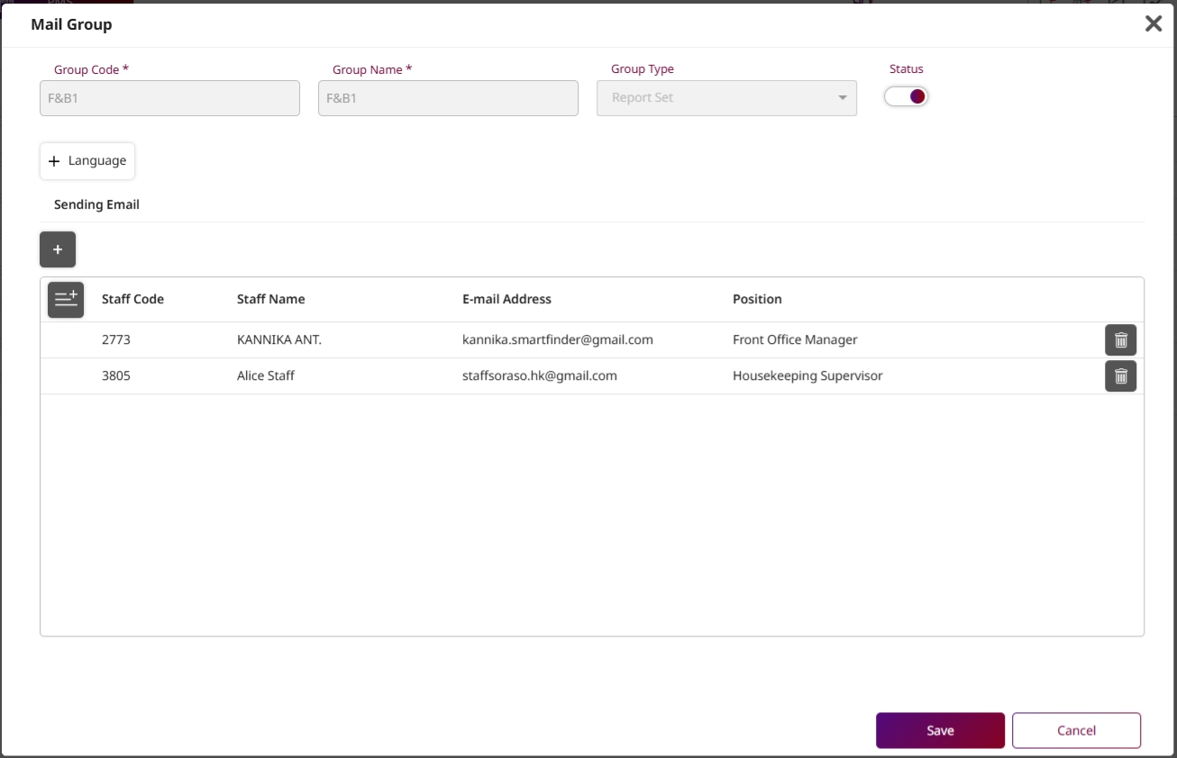Close the Mail Group dialog

click(x=1153, y=24)
